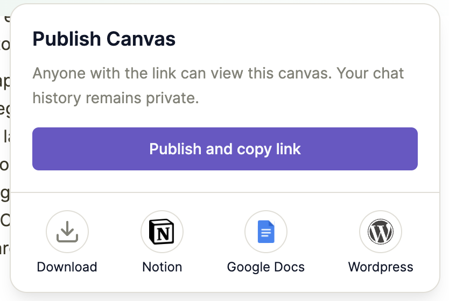Click the divider line above export options
449x301 pixels.
pos(225,192)
